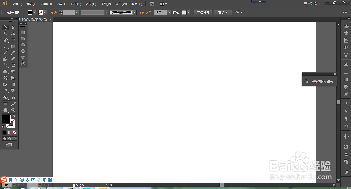The height and width of the screenshot is (189, 351).
Task: Open the arrange documents dropdown
Action: coord(163,4)
